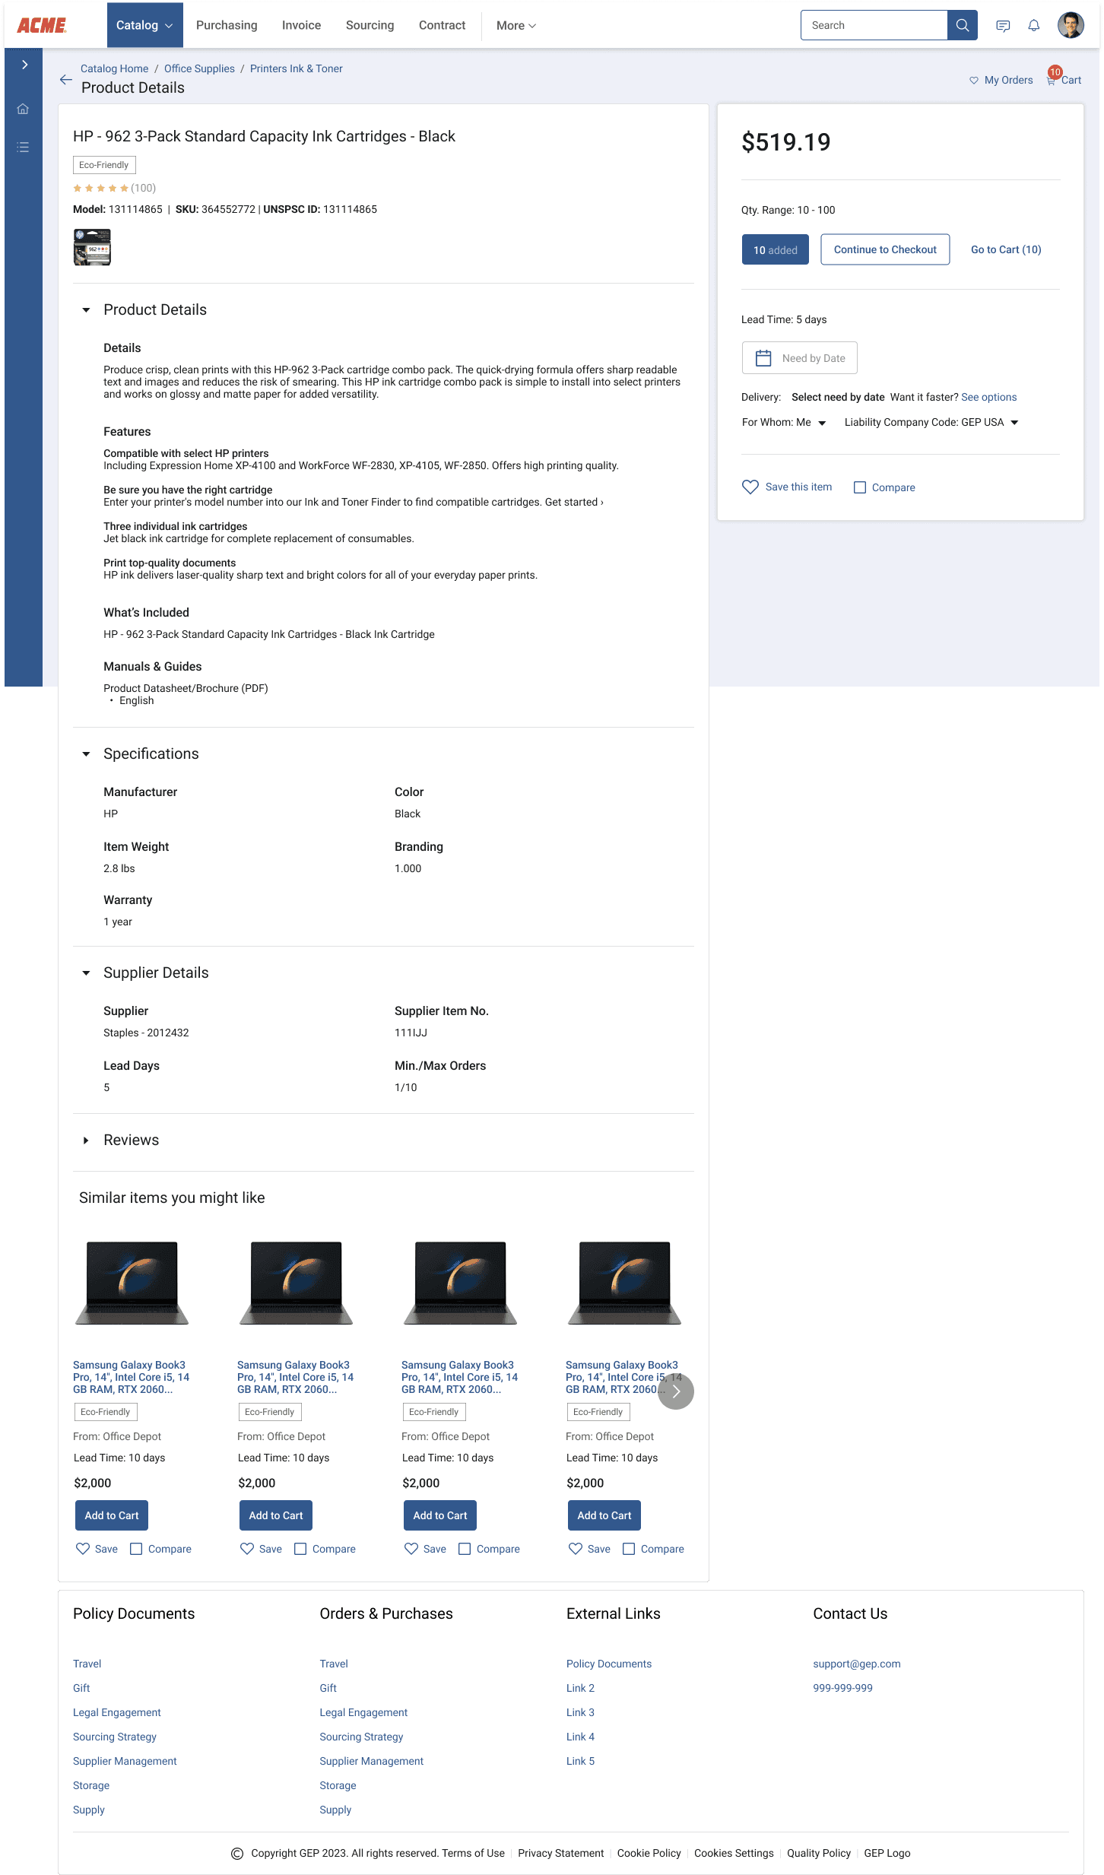
Task: Open the sidebar list menu icon
Action: [23, 147]
